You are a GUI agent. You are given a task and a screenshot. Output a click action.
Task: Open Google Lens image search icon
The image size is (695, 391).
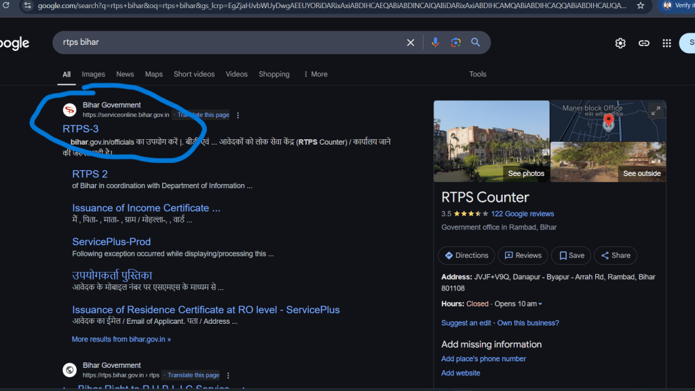coord(455,43)
